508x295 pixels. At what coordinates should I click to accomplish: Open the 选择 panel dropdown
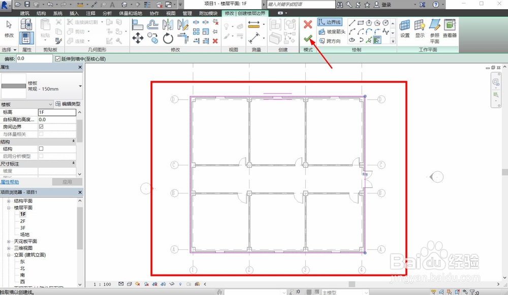(x=9, y=50)
